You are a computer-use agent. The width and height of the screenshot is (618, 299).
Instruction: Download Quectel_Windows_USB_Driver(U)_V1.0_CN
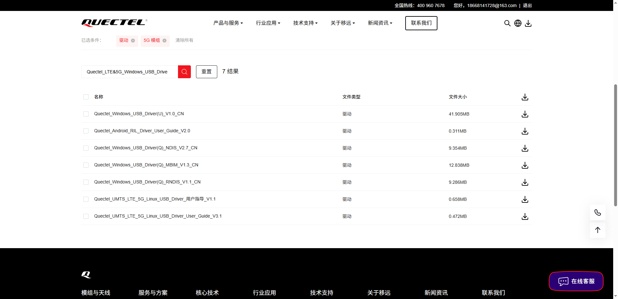point(525,114)
